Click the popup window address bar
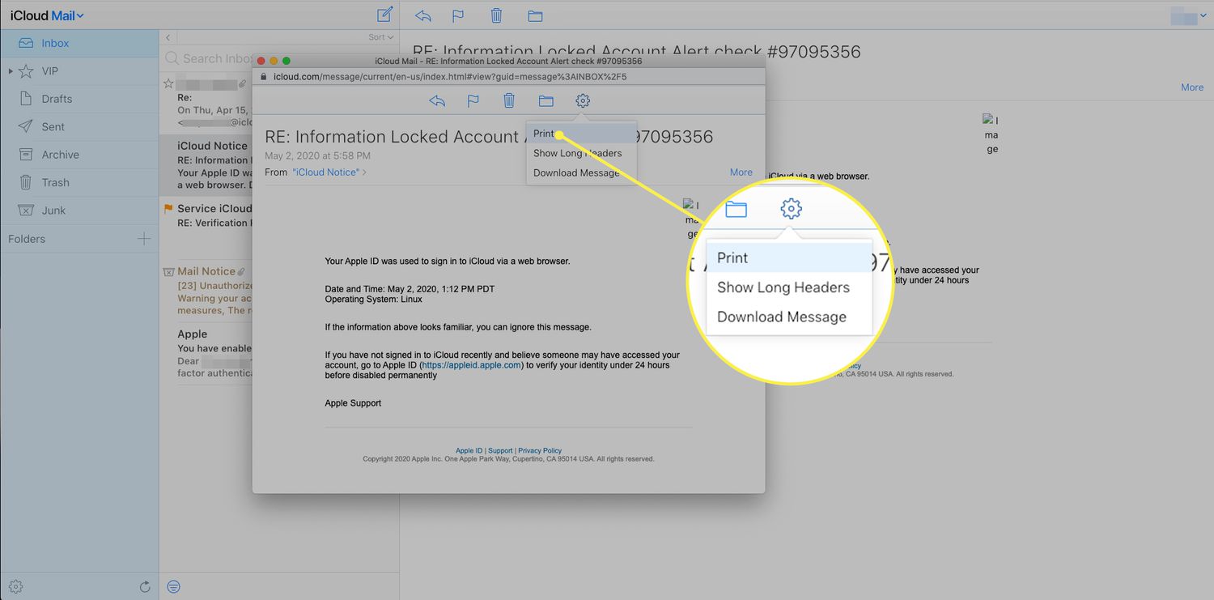The image size is (1214, 600). (x=508, y=77)
